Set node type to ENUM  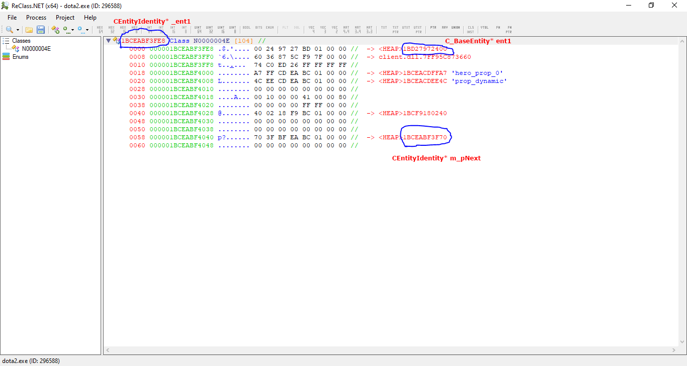[270, 28]
